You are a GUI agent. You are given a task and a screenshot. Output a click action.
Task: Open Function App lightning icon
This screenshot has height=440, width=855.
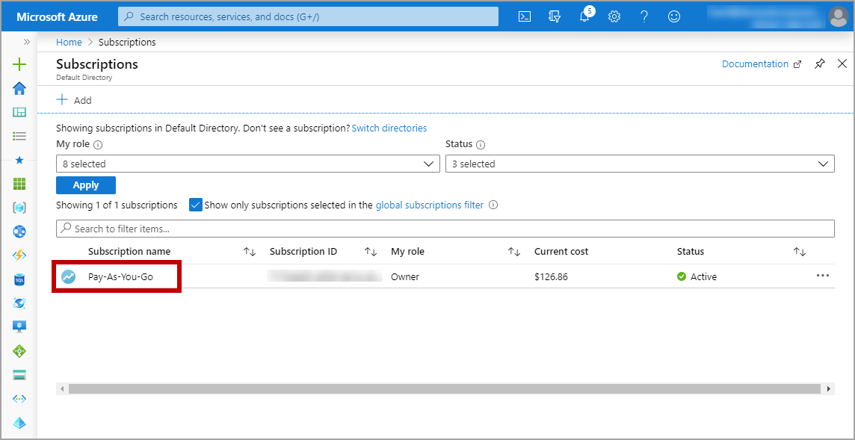[19, 255]
